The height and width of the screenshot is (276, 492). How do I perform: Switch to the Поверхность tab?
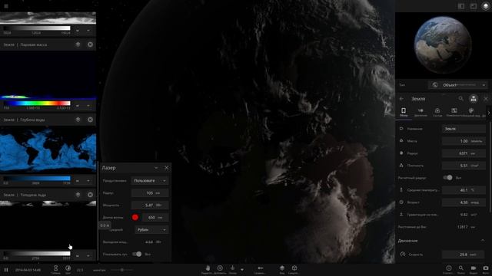[x=454, y=112]
